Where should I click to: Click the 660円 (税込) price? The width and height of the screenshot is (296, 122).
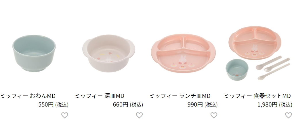[128, 105]
